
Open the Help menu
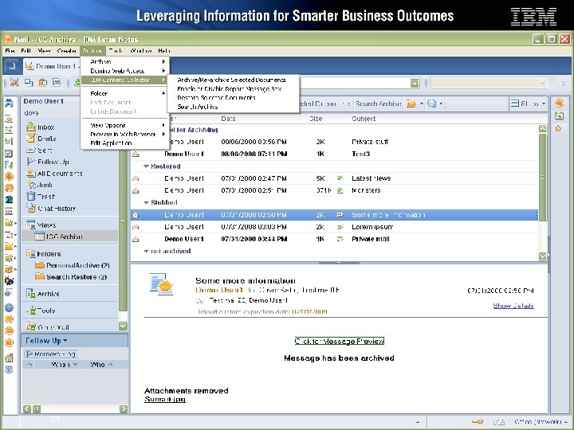(164, 51)
